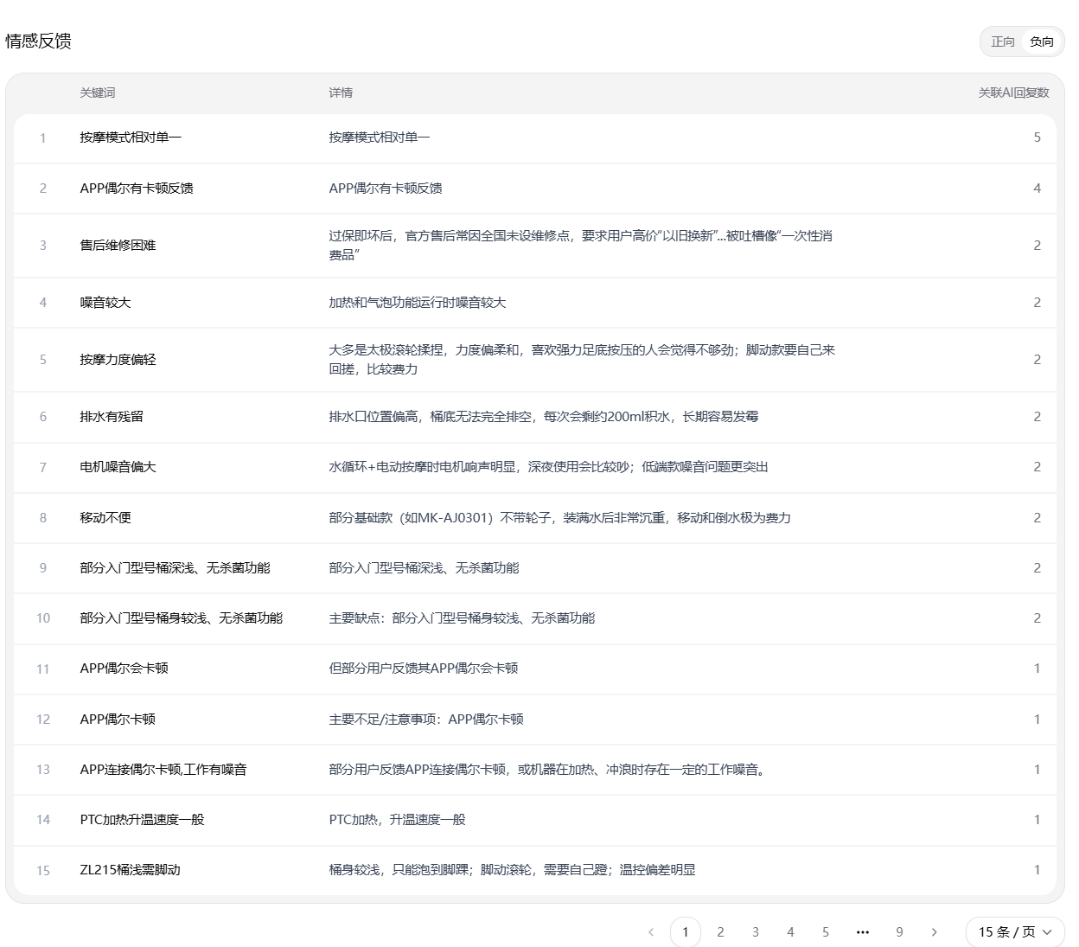Click detail 加热和气泡功能运行时噪音较大
Image resolution: width=1079 pixels, height=947 pixels.
coord(418,302)
